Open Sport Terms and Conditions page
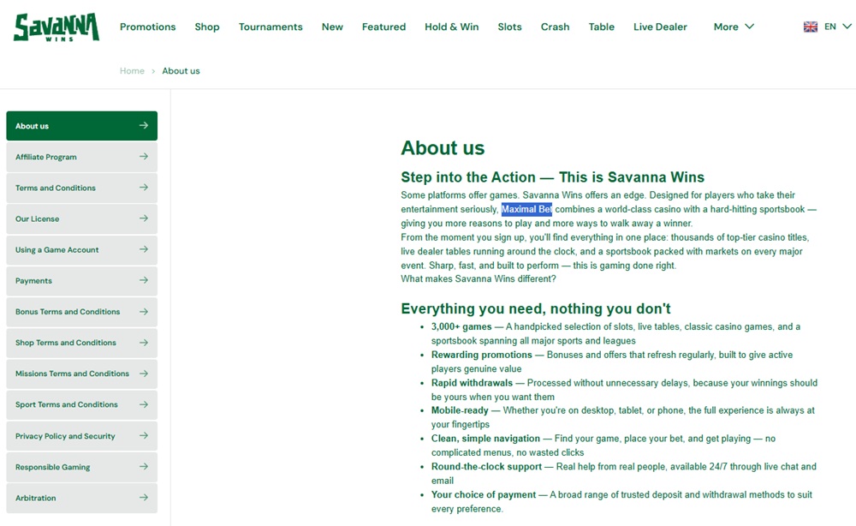Image resolution: width=856 pixels, height=526 pixels. click(x=82, y=404)
